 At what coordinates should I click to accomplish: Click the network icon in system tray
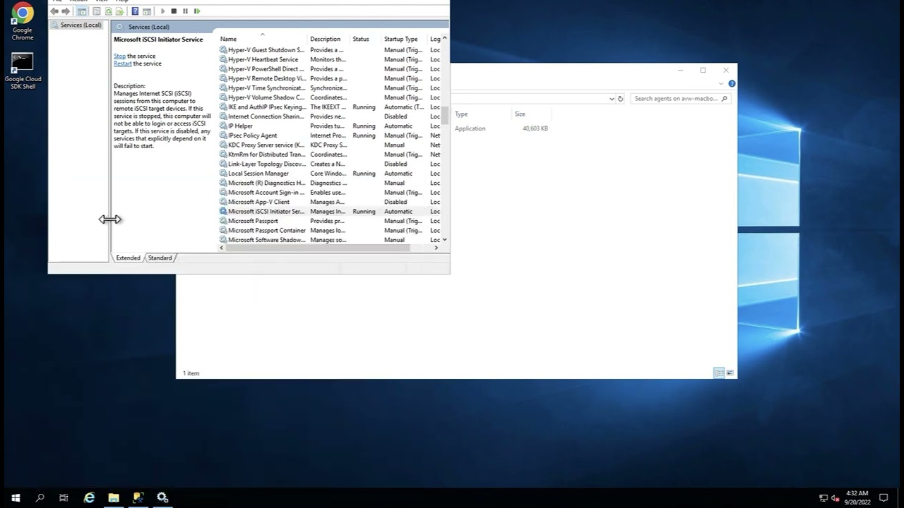pos(823,498)
